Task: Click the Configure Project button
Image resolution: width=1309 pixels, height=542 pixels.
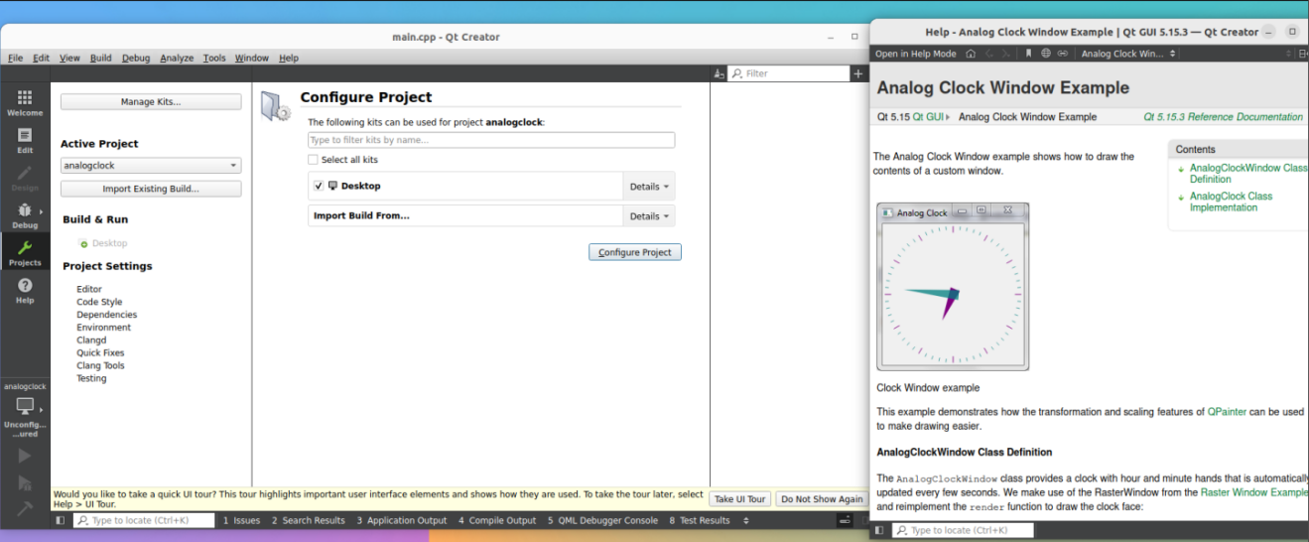Action: pyautogui.click(x=635, y=252)
